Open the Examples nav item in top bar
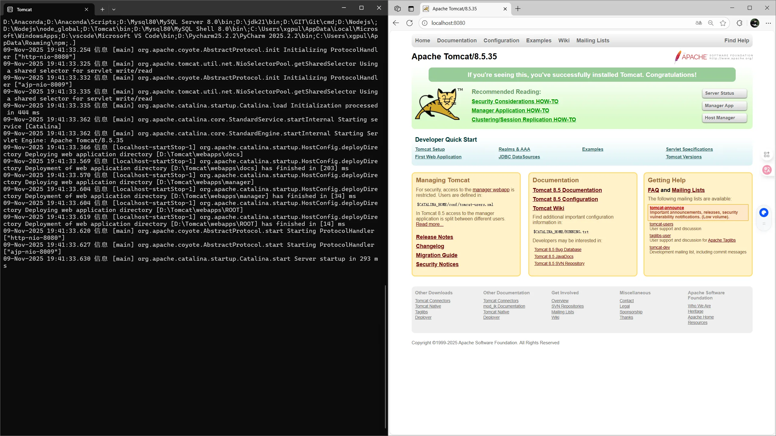The image size is (776, 436). (x=539, y=41)
